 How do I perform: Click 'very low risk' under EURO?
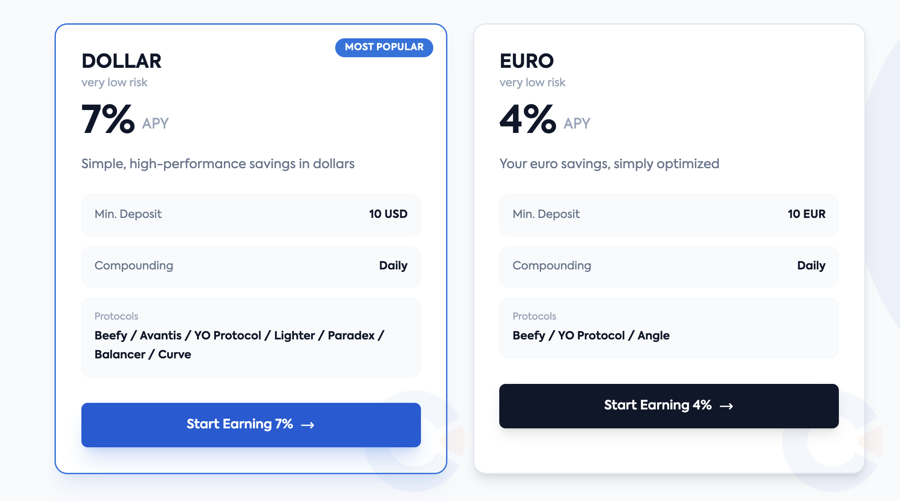[x=532, y=82]
